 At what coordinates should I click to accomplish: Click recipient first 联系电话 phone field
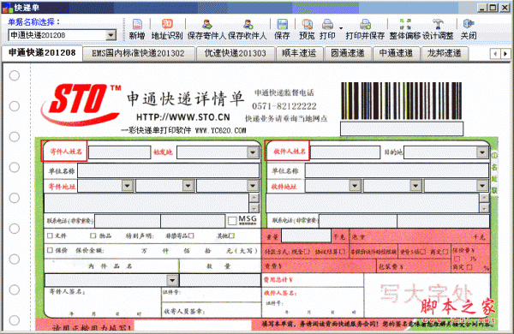pyautogui.click(x=358, y=221)
